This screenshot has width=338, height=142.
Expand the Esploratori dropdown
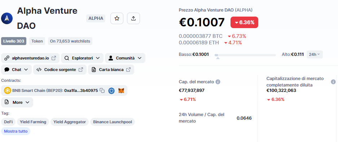[82, 58]
